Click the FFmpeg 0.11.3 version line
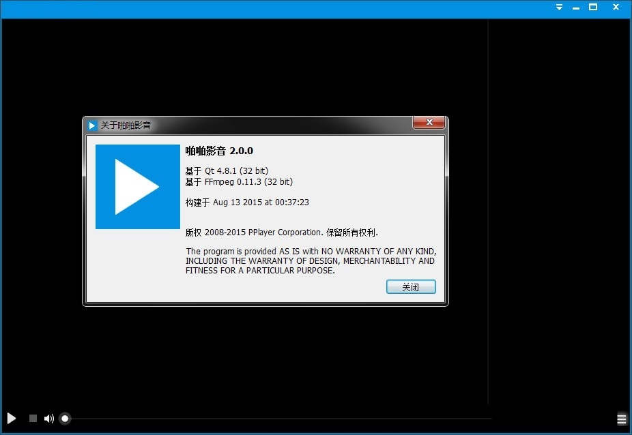This screenshot has width=632, height=435. [238, 182]
